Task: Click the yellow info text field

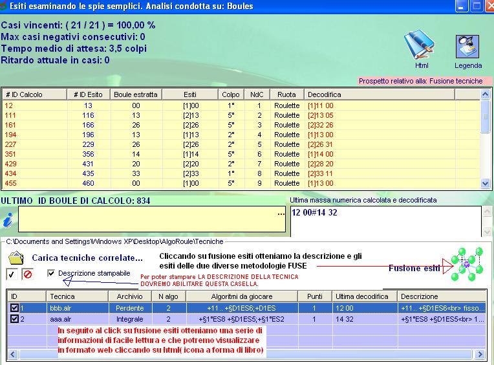Action: point(152,219)
